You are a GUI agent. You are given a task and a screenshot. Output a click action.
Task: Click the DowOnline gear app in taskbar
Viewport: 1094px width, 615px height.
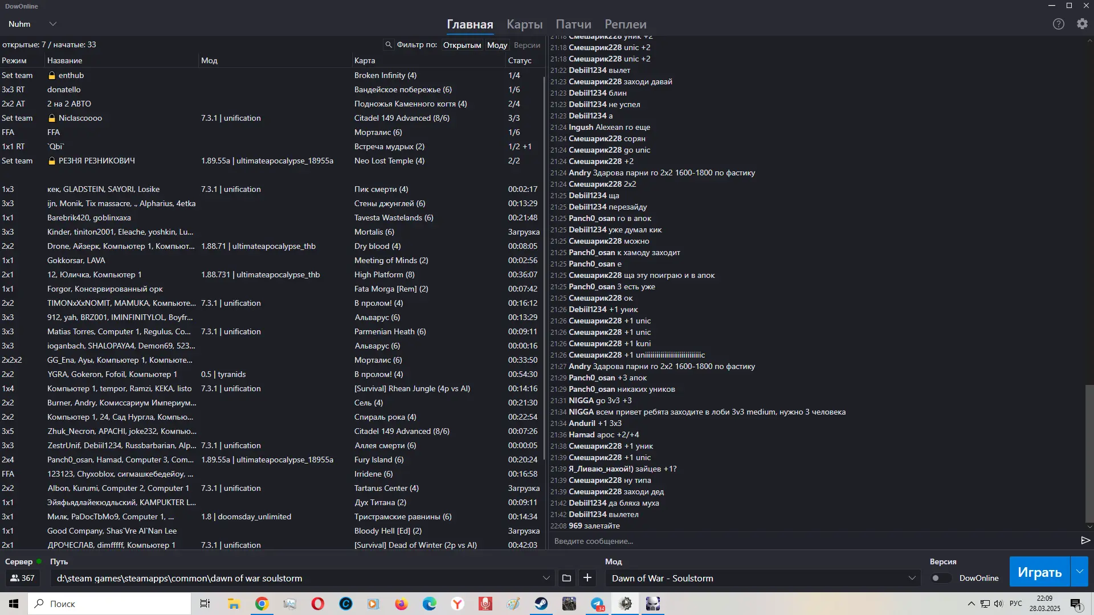coord(625,604)
